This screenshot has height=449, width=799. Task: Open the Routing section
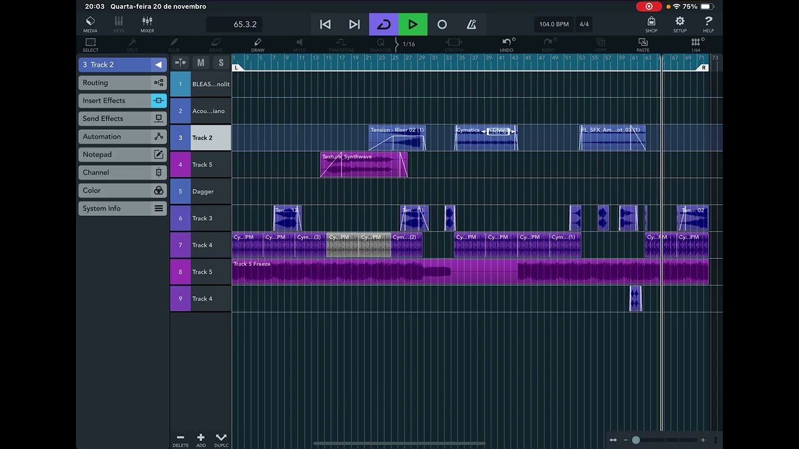(122, 82)
